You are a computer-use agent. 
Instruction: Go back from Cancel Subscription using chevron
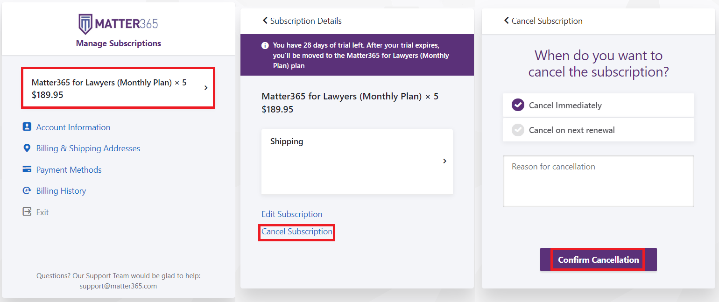click(507, 21)
